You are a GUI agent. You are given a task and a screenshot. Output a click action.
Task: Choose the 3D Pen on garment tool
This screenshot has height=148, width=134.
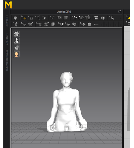point(31,24)
